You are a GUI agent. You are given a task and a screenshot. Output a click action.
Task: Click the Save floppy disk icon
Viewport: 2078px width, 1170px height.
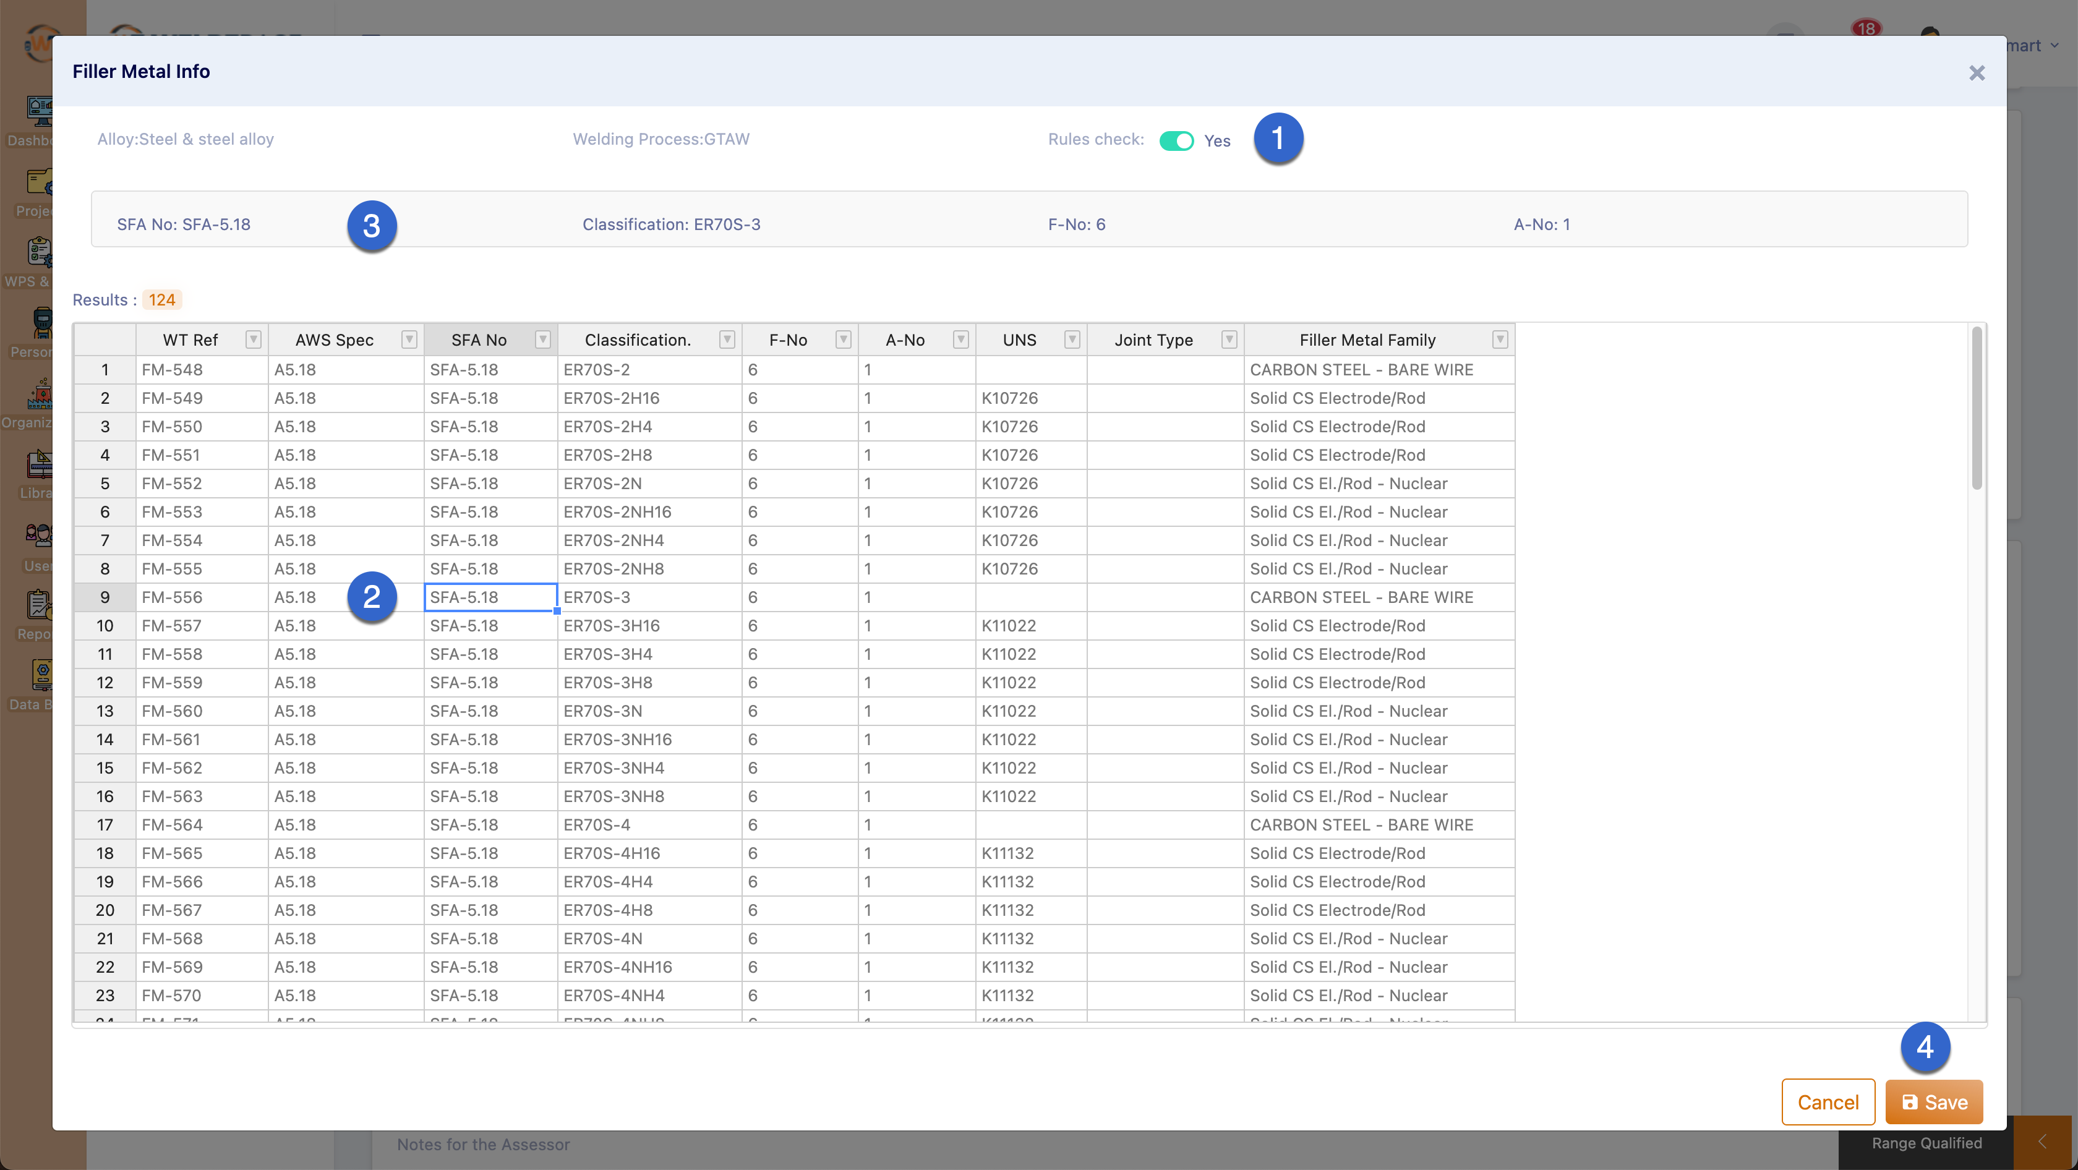[x=1909, y=1101]
